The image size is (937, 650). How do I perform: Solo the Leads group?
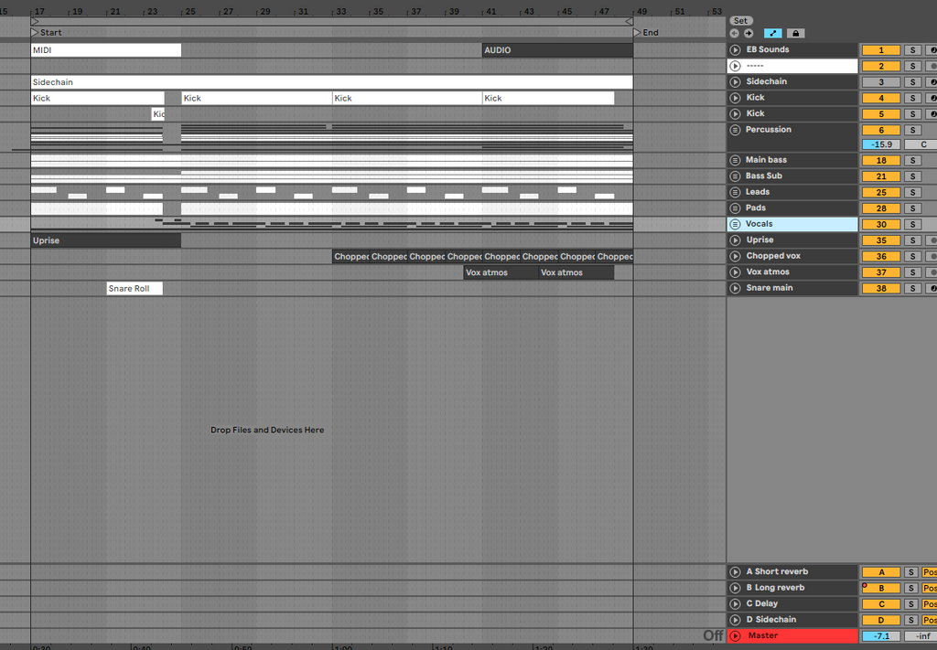coord(912,192)
